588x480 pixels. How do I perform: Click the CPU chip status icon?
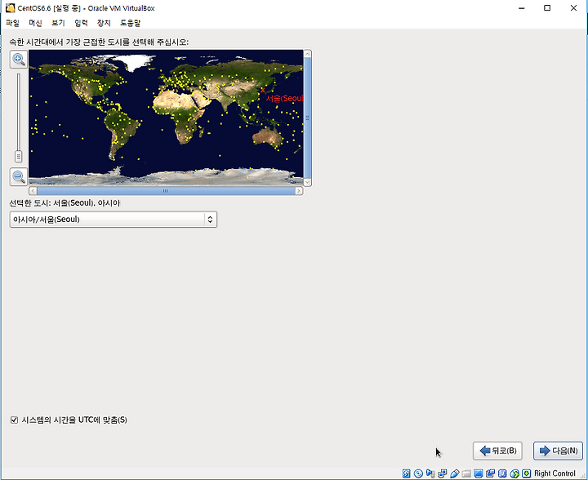pyautogui.click(x=502, y=473)
